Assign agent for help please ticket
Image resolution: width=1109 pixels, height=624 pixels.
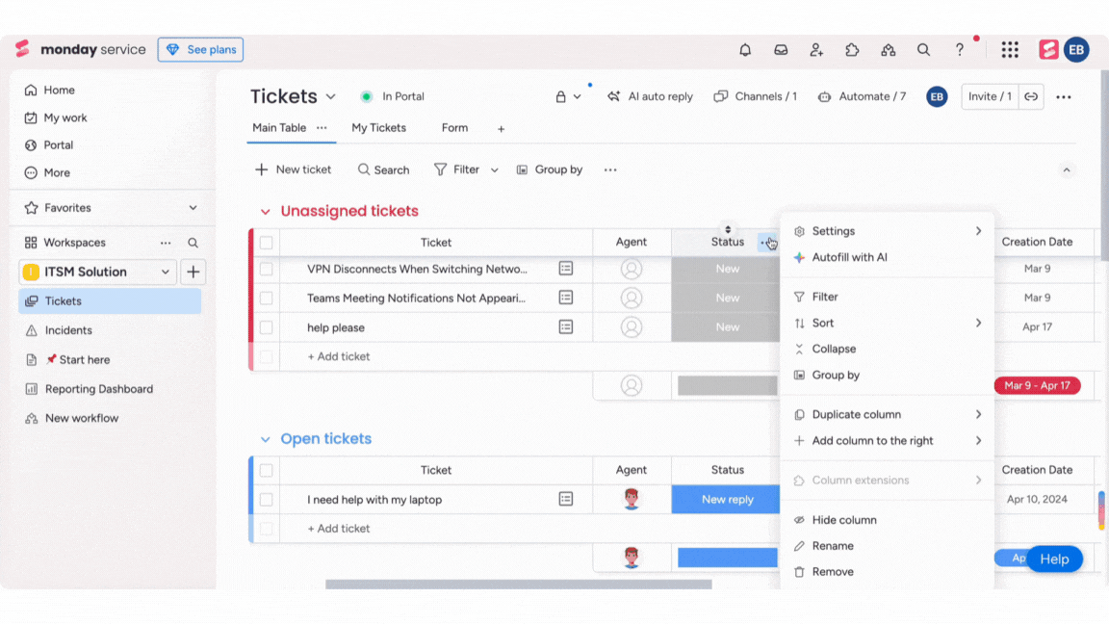632,326
